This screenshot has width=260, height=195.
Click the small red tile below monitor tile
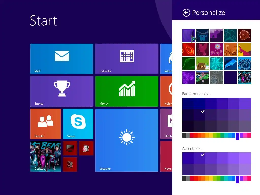70,165
